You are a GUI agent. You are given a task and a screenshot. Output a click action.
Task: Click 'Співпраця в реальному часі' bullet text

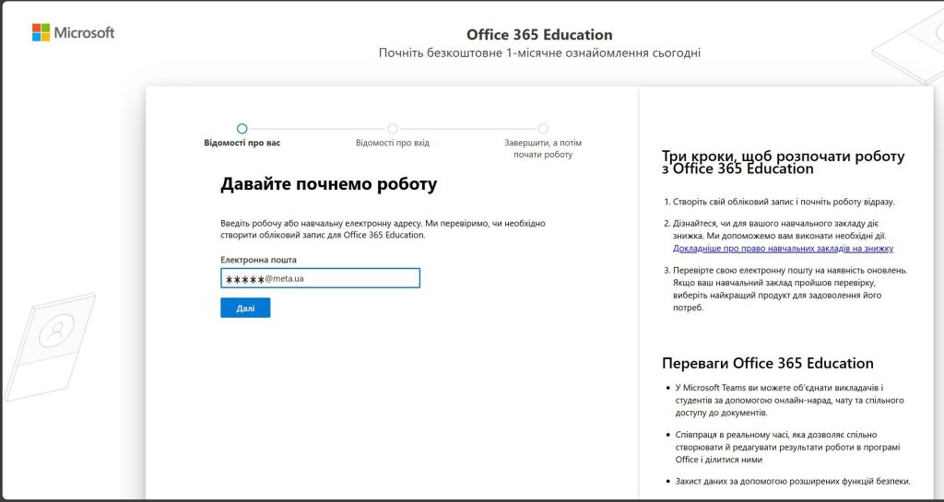click(x=787, y=448)
